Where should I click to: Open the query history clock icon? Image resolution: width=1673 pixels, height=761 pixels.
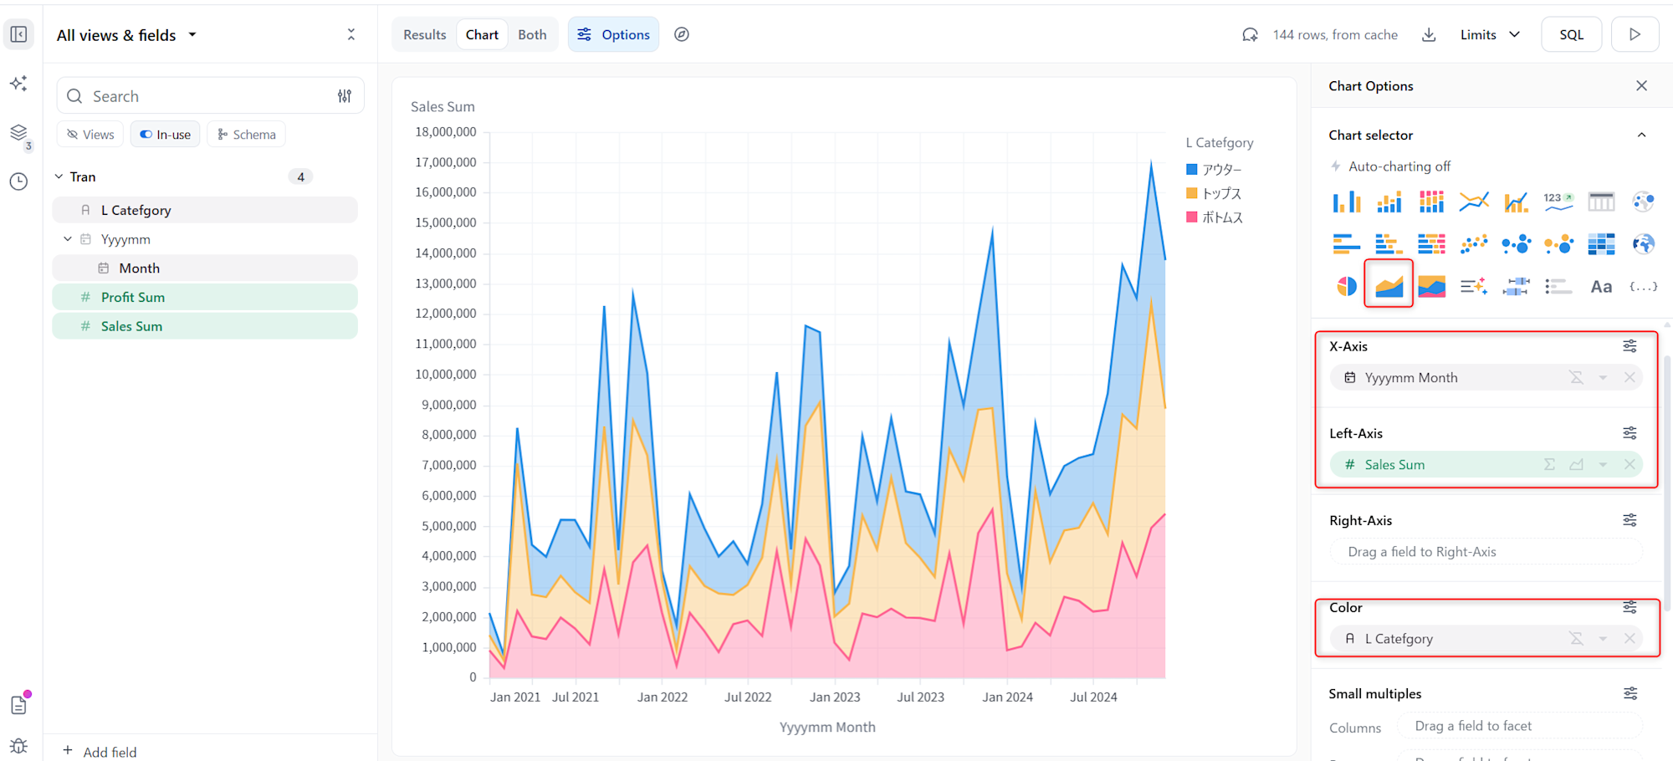(18, 181)
